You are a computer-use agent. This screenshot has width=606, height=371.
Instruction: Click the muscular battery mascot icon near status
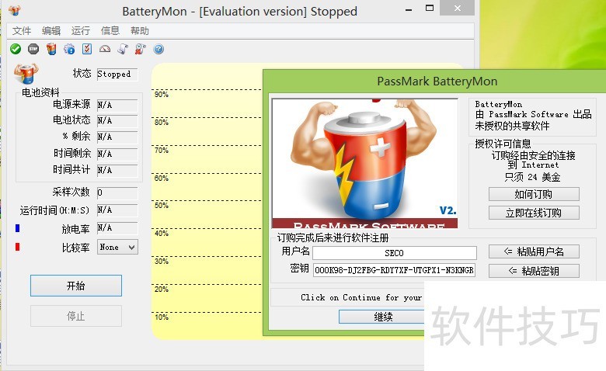(26, 74)
